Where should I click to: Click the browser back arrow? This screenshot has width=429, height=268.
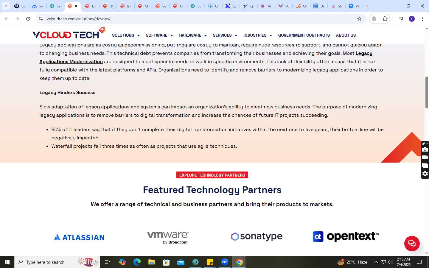tap(7, 19)
